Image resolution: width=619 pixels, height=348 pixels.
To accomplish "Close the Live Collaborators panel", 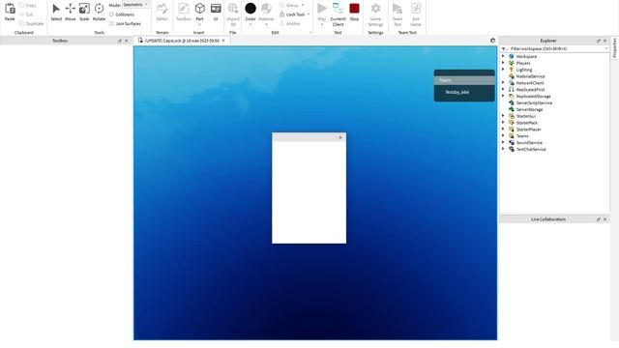I will [605, 219].
